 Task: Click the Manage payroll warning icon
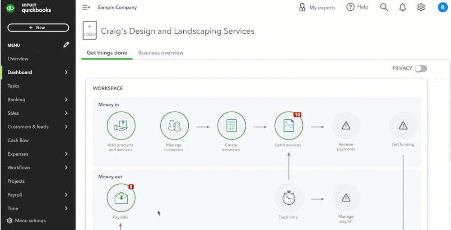click(x=346, y=198)
